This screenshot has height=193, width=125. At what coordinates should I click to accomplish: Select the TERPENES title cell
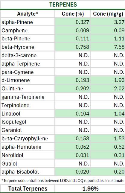[63, 4]
